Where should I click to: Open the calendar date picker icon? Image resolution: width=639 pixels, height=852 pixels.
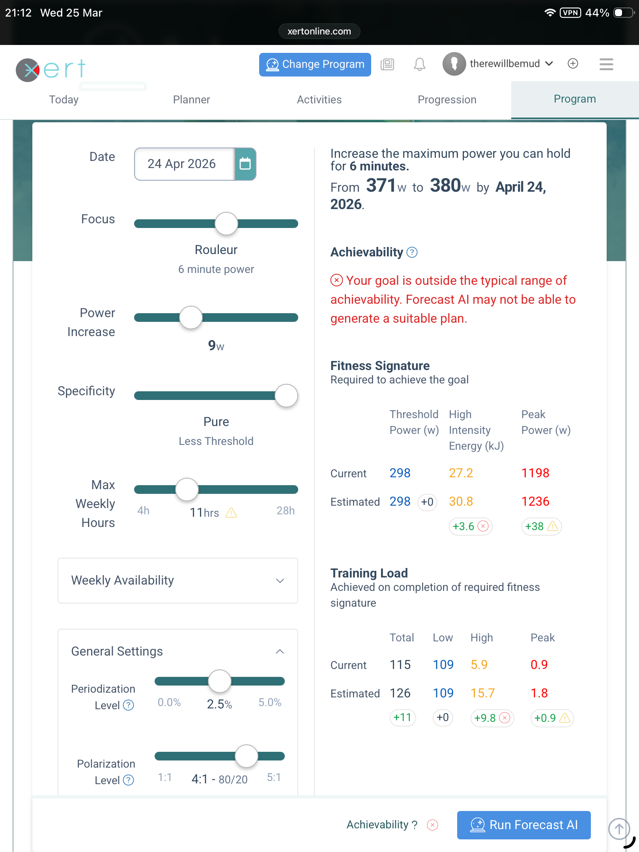(245, 164)
